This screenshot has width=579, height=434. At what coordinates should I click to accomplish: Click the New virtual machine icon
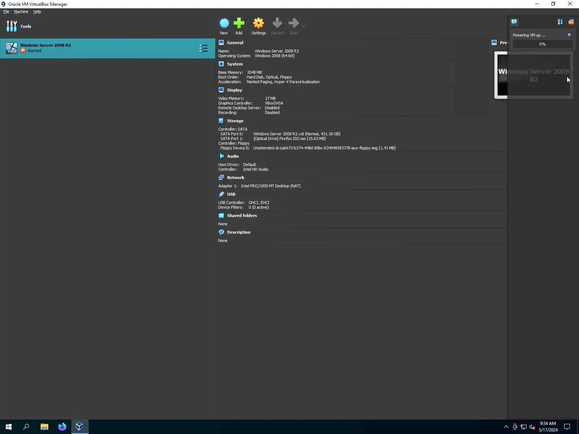224,23
